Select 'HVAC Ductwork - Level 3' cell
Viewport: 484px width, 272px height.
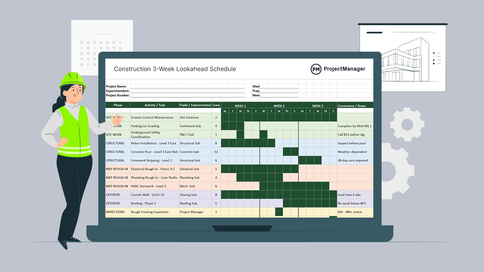point(155,186)
